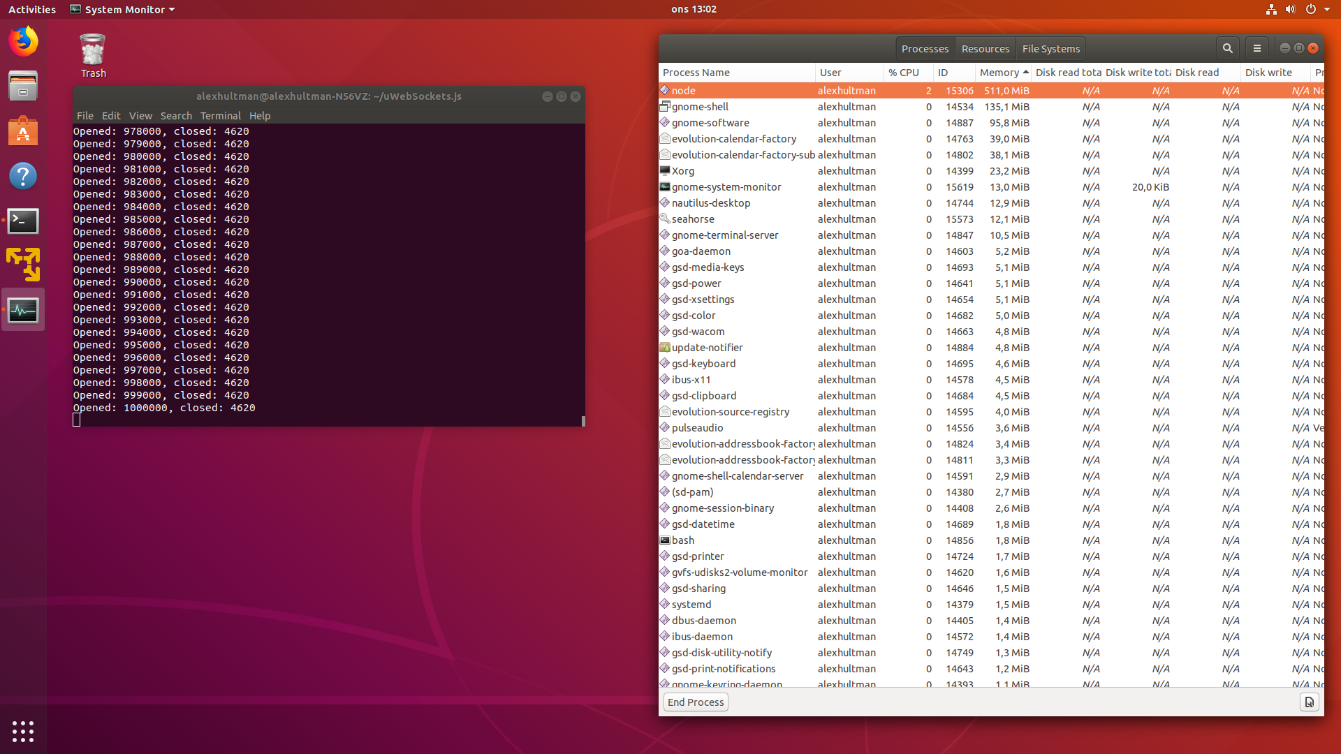Click the End Process button
Screen dimensions: 1341x754
pyautogui.click(x=696, y=702)
